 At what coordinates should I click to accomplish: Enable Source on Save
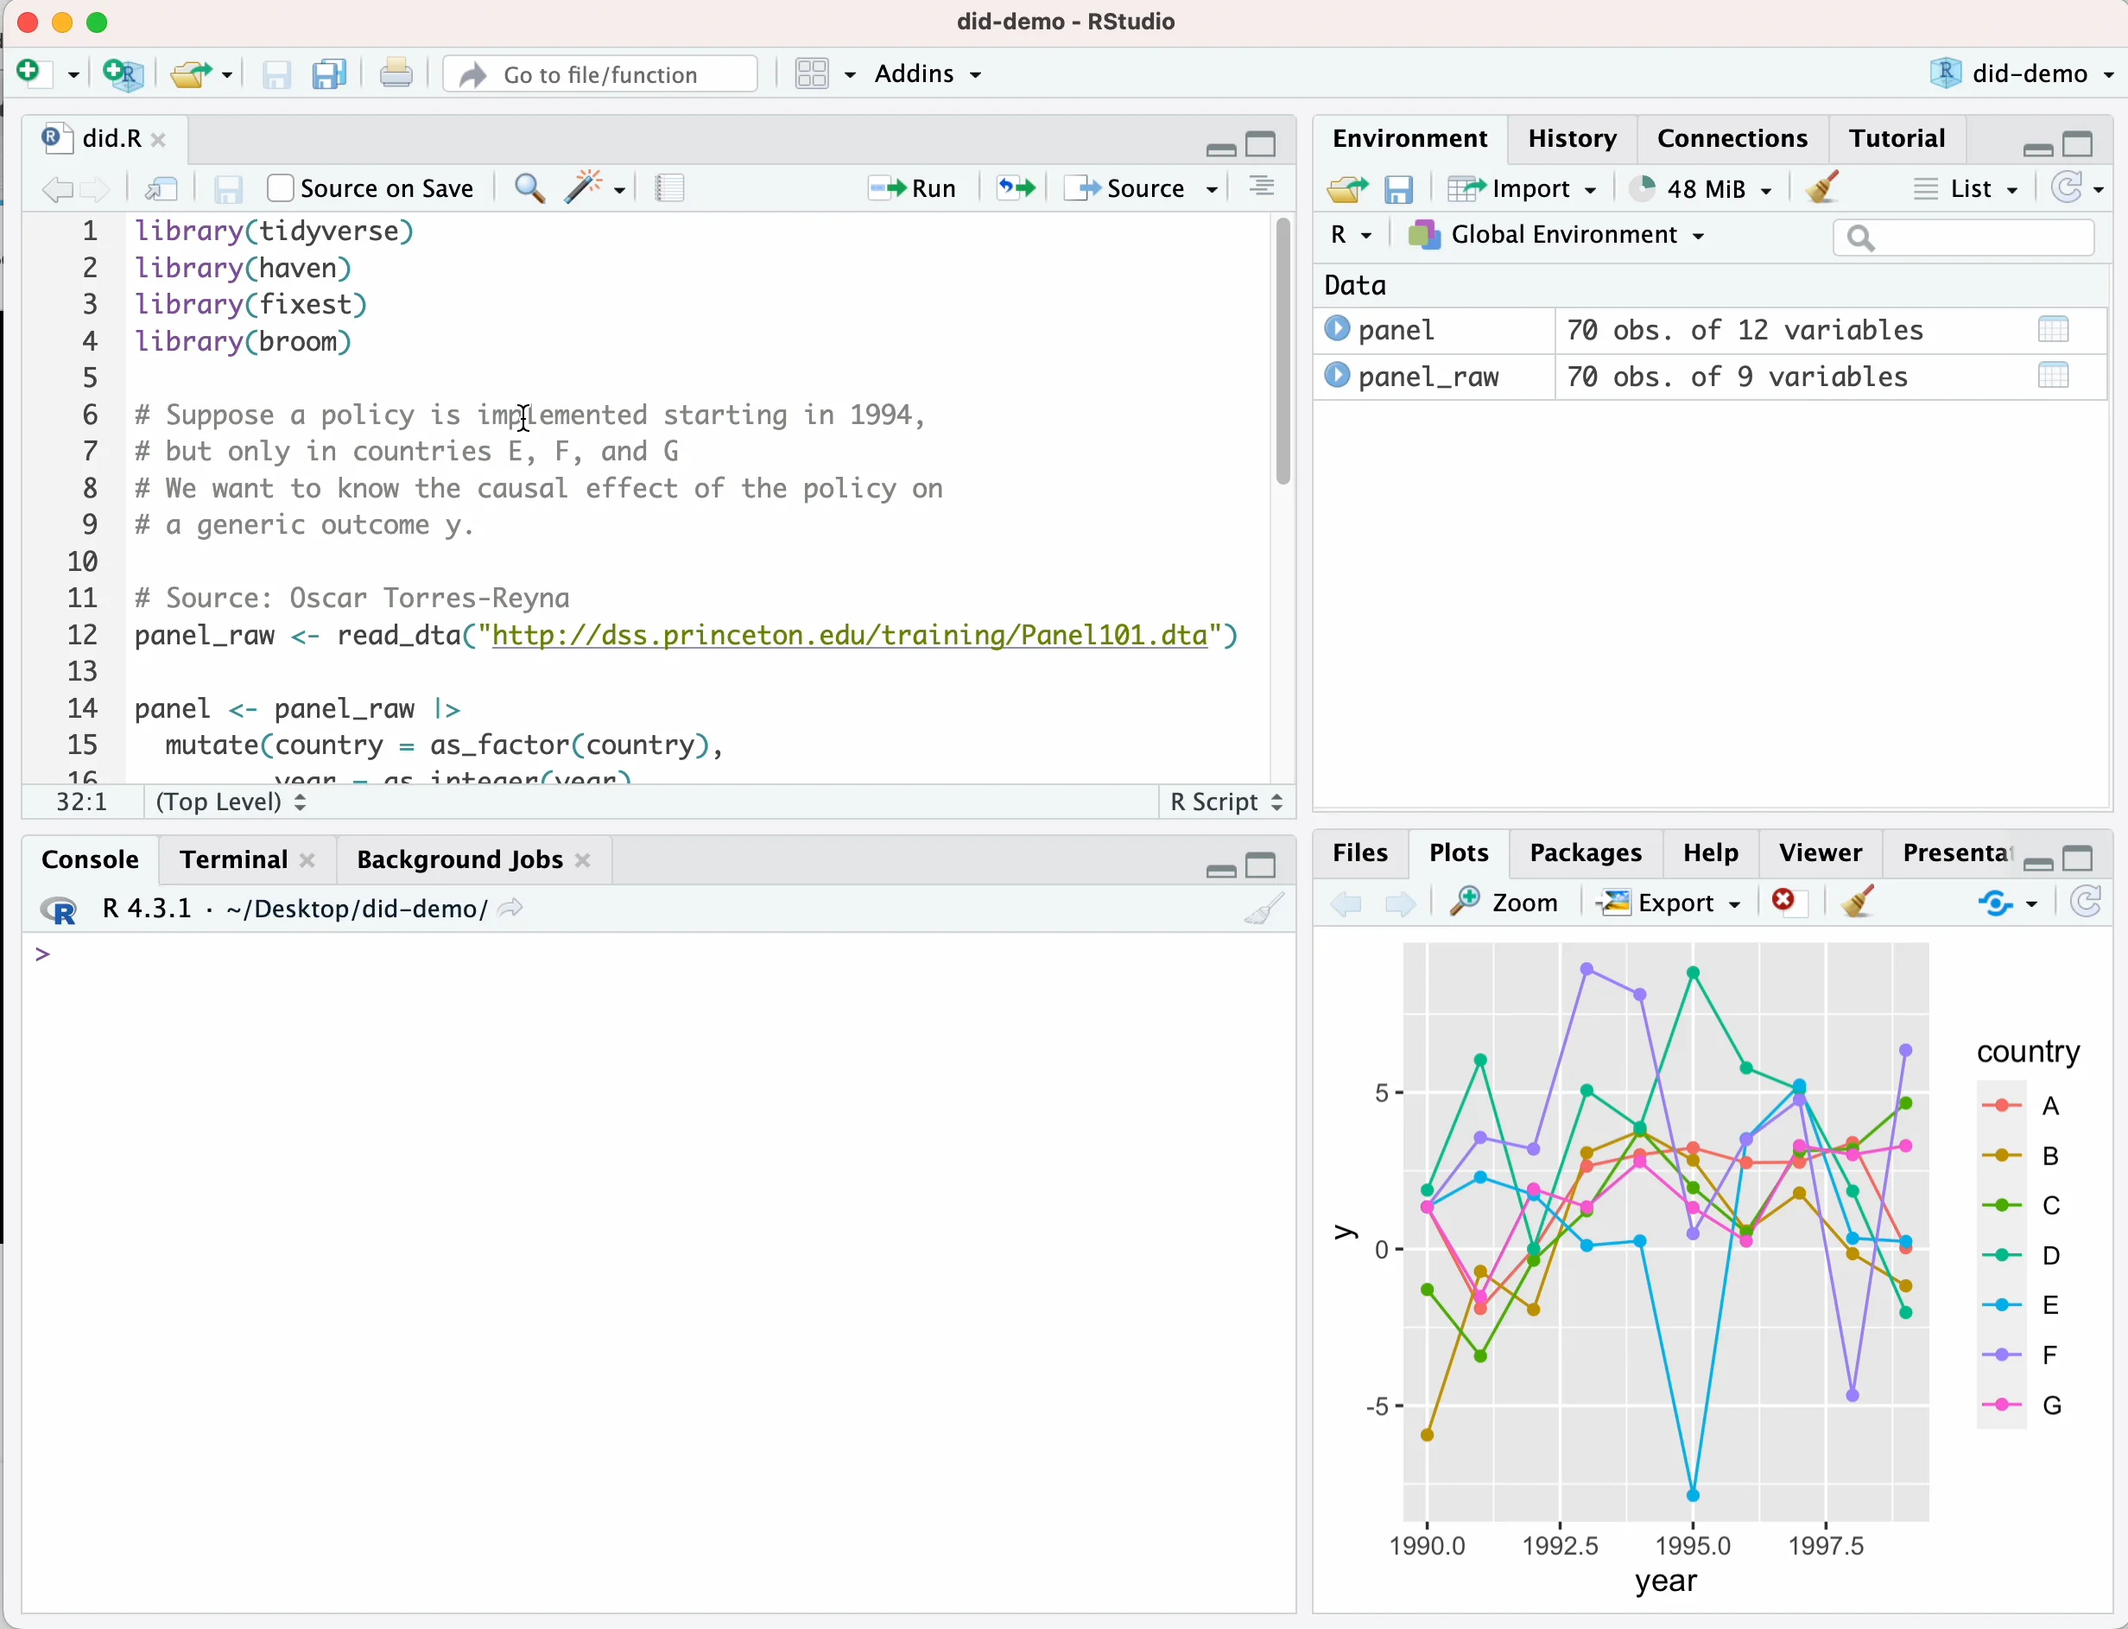(280, 187)
